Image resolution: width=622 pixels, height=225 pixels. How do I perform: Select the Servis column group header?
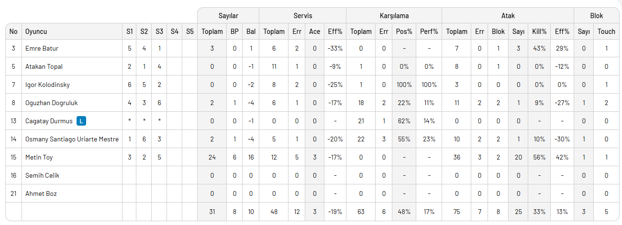302,16
